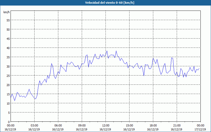Click the y-axis value 50
This screenshot has width=211, height=132.
[x=8, y=30]
